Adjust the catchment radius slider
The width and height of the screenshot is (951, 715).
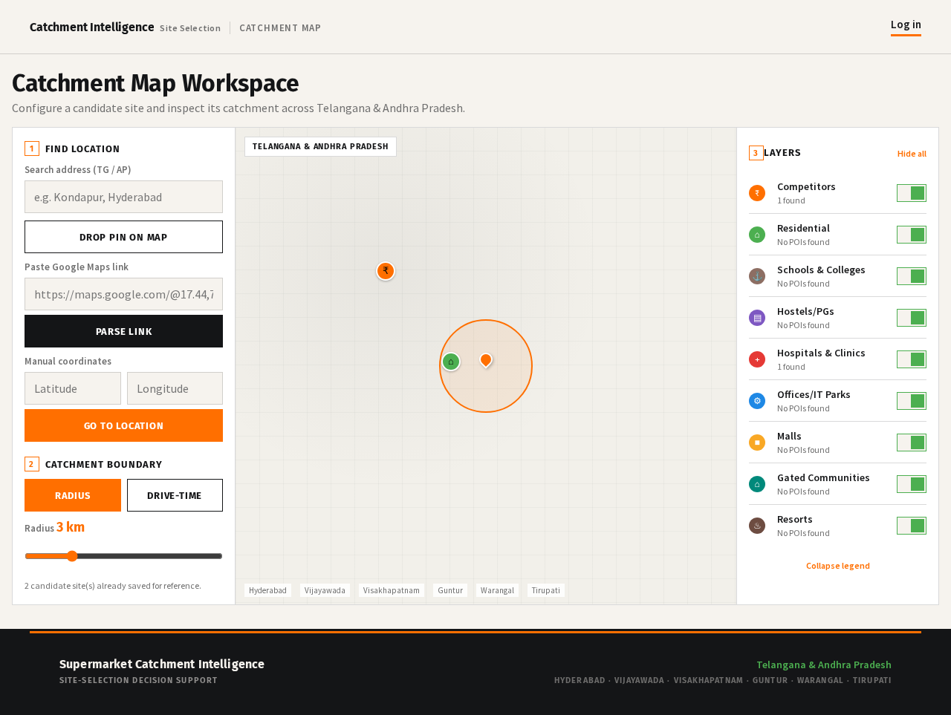click(123, 556)
